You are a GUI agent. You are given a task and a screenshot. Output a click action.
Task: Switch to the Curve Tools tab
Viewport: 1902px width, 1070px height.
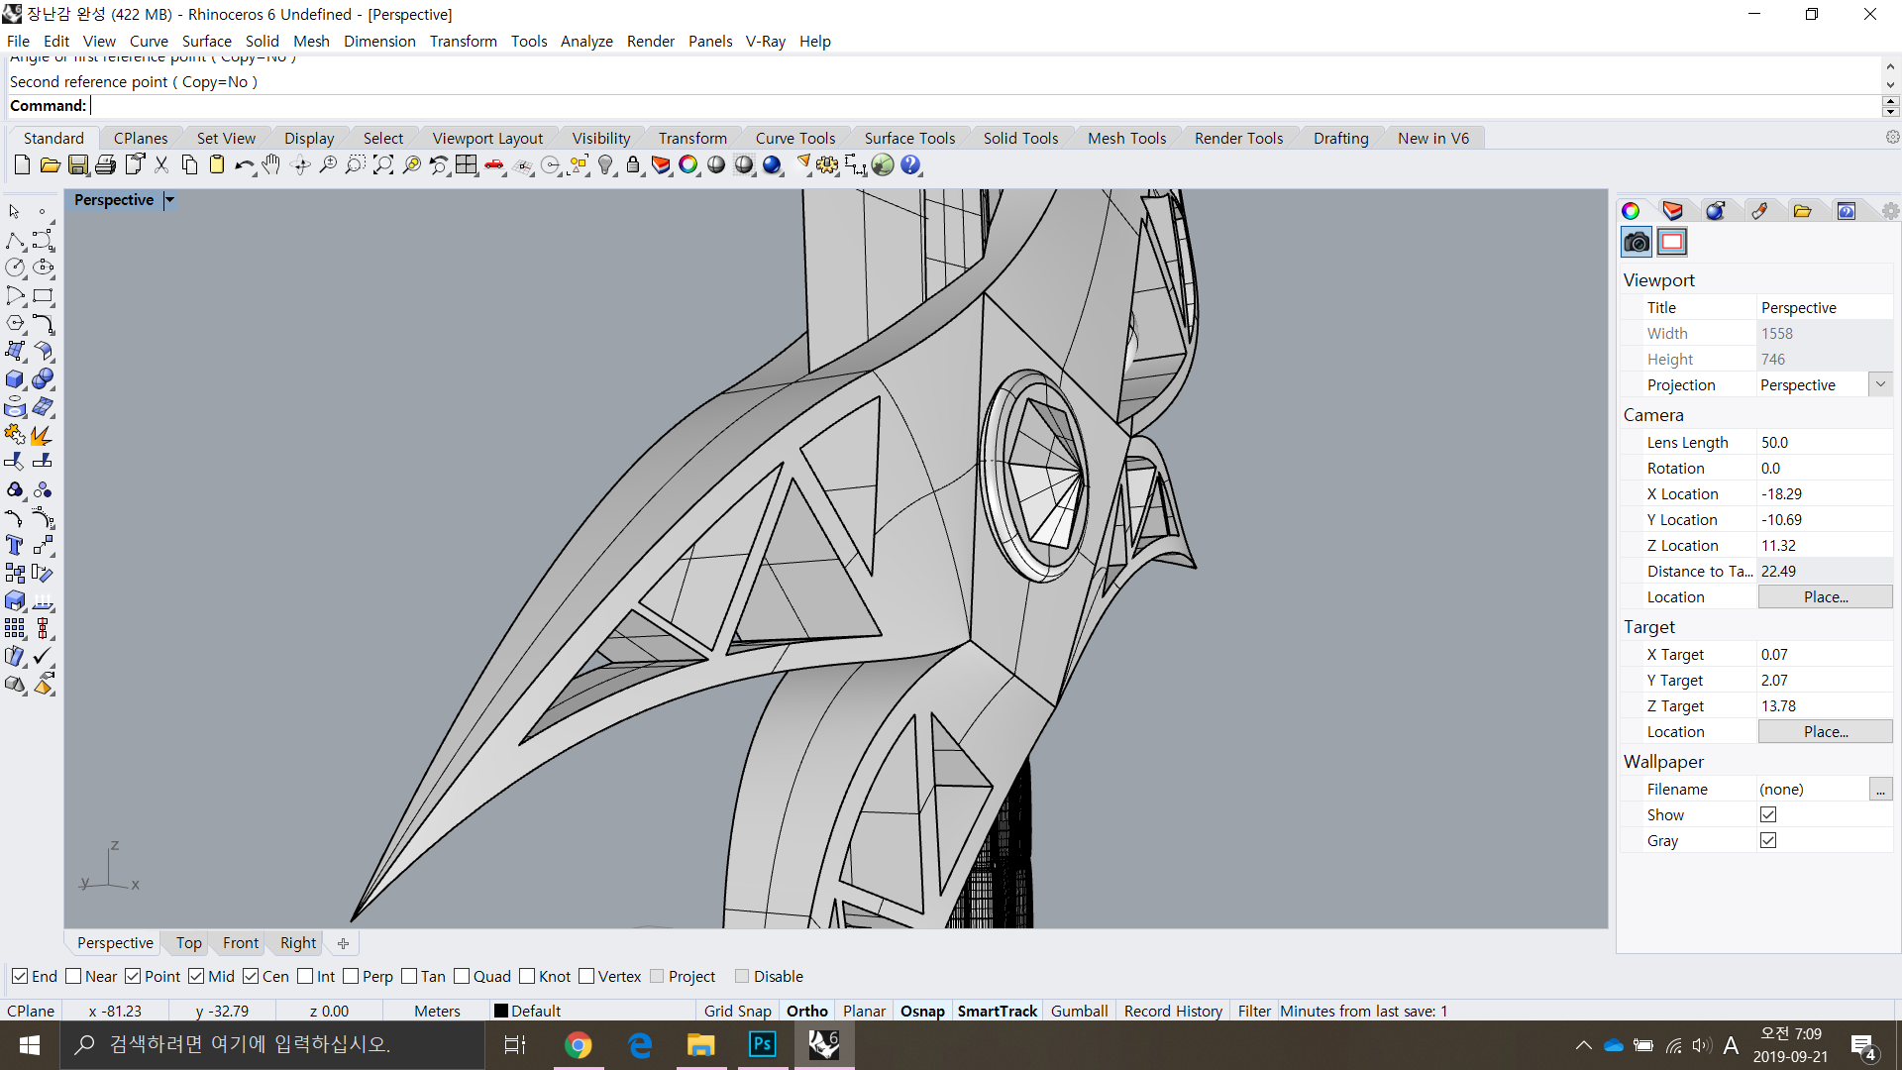point(794,138)
